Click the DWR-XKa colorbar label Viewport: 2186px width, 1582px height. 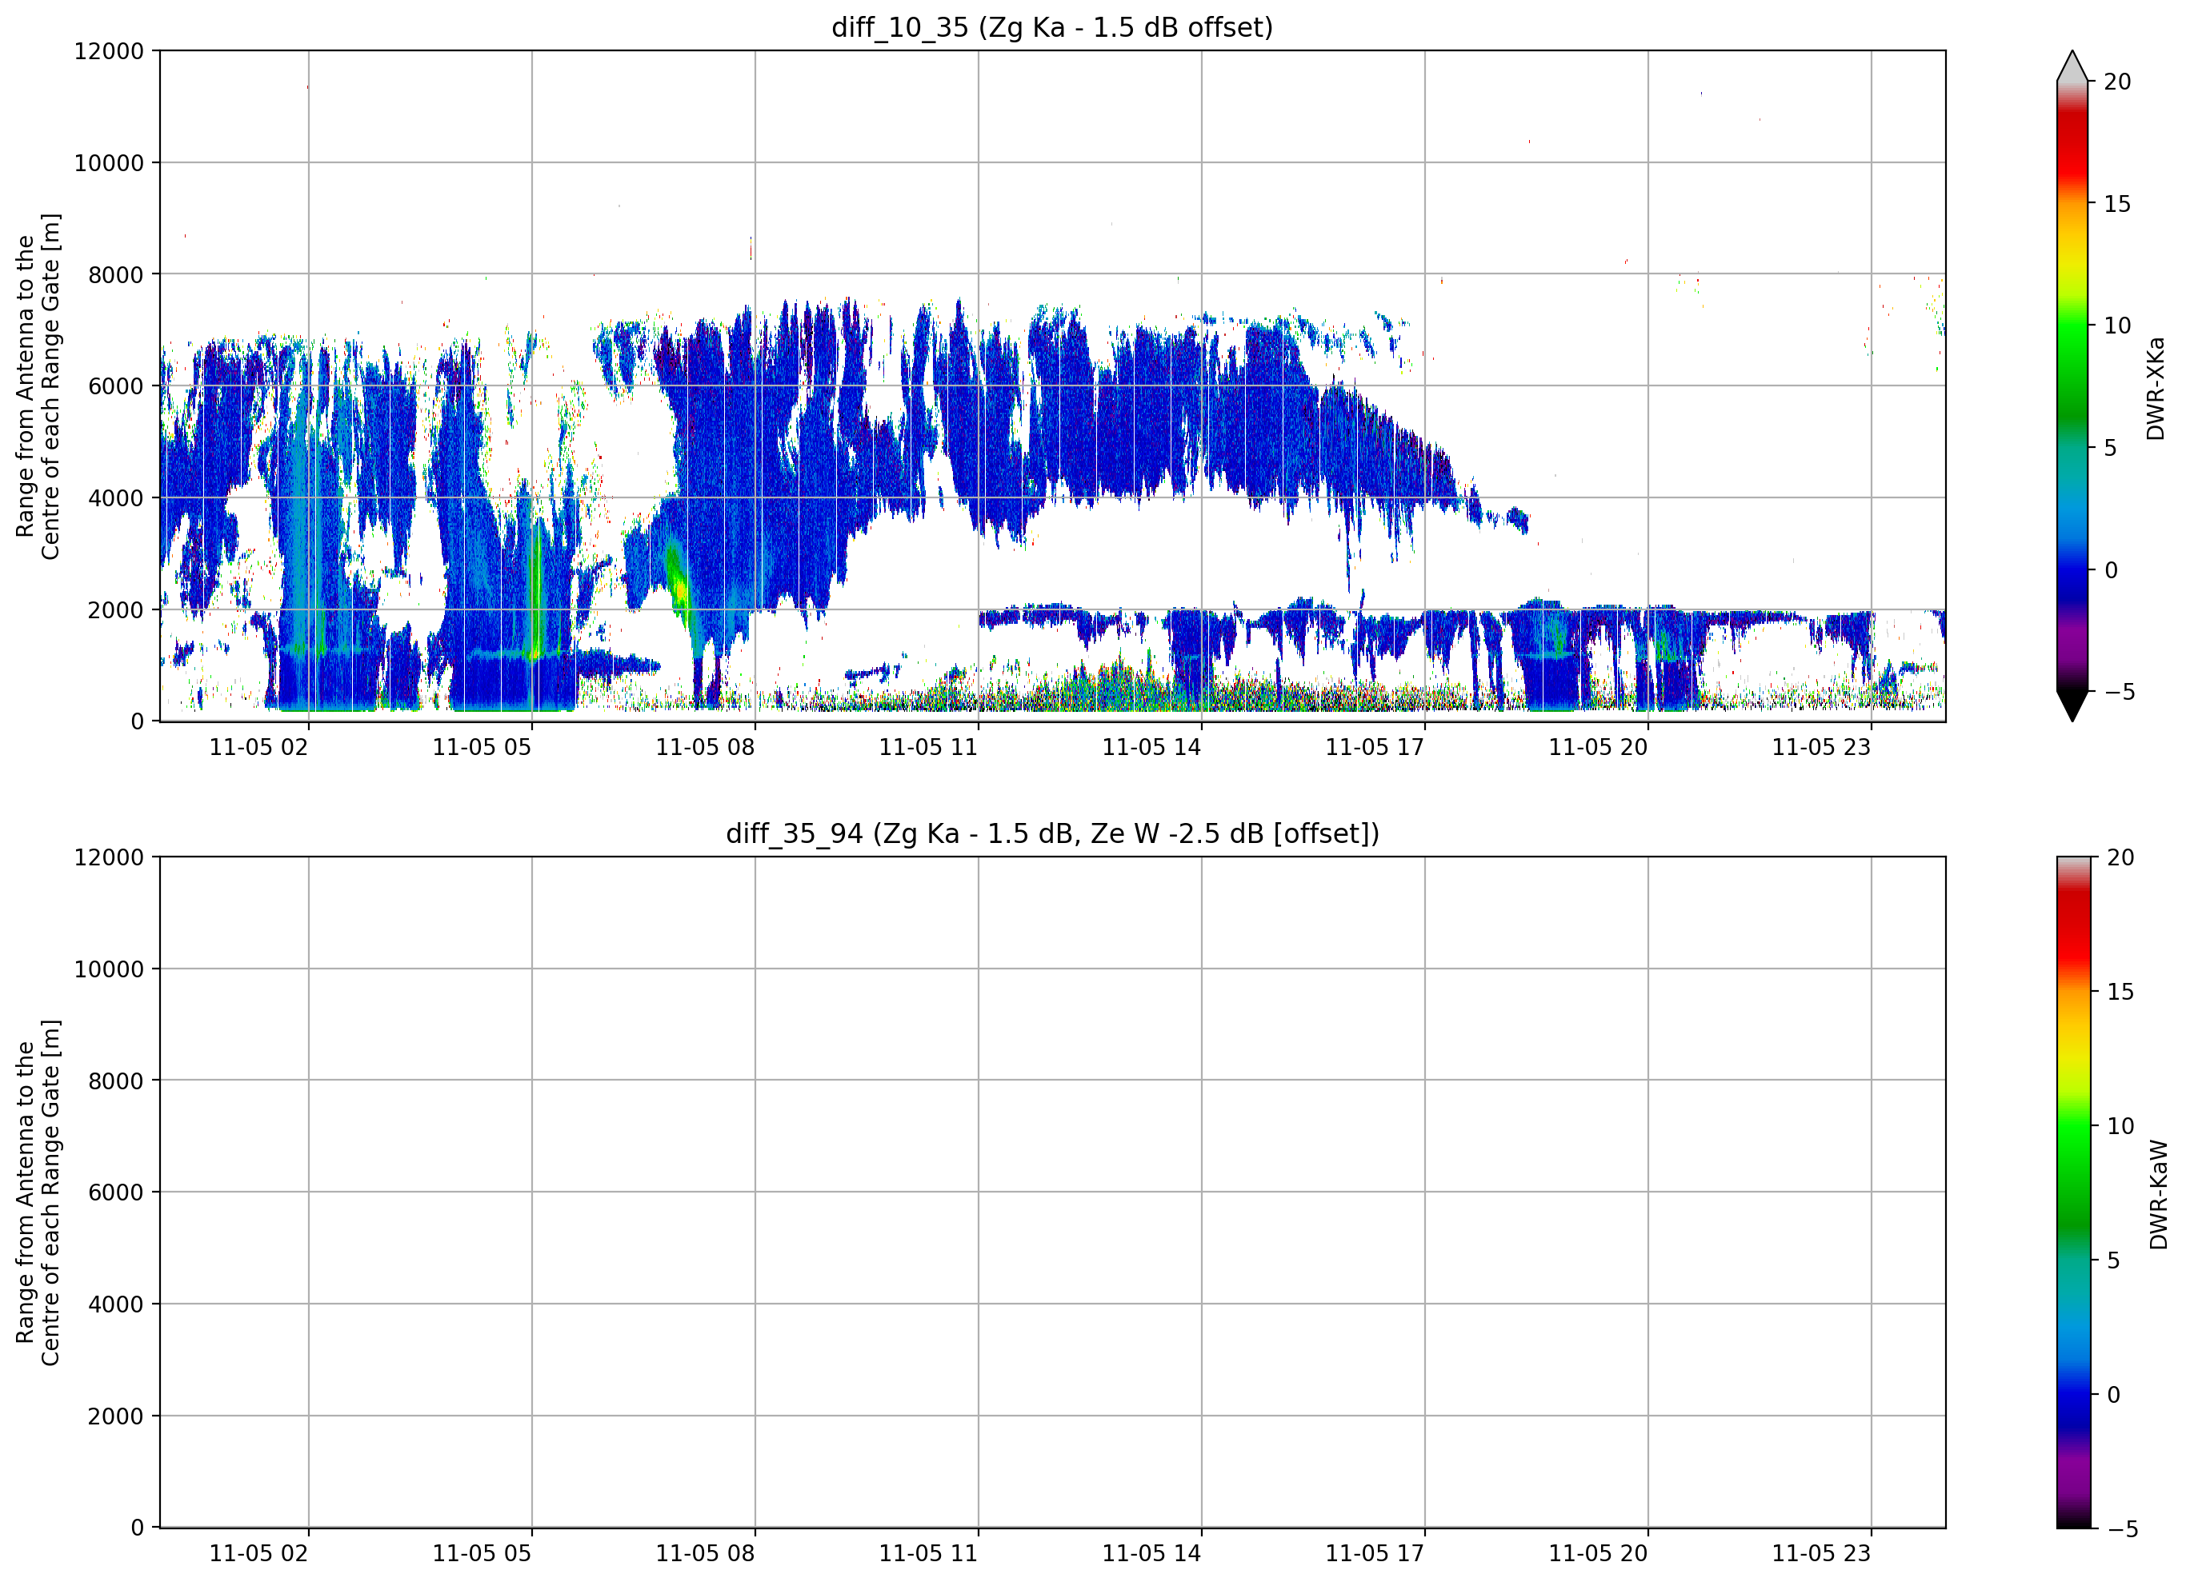(x=2156, y=387)
